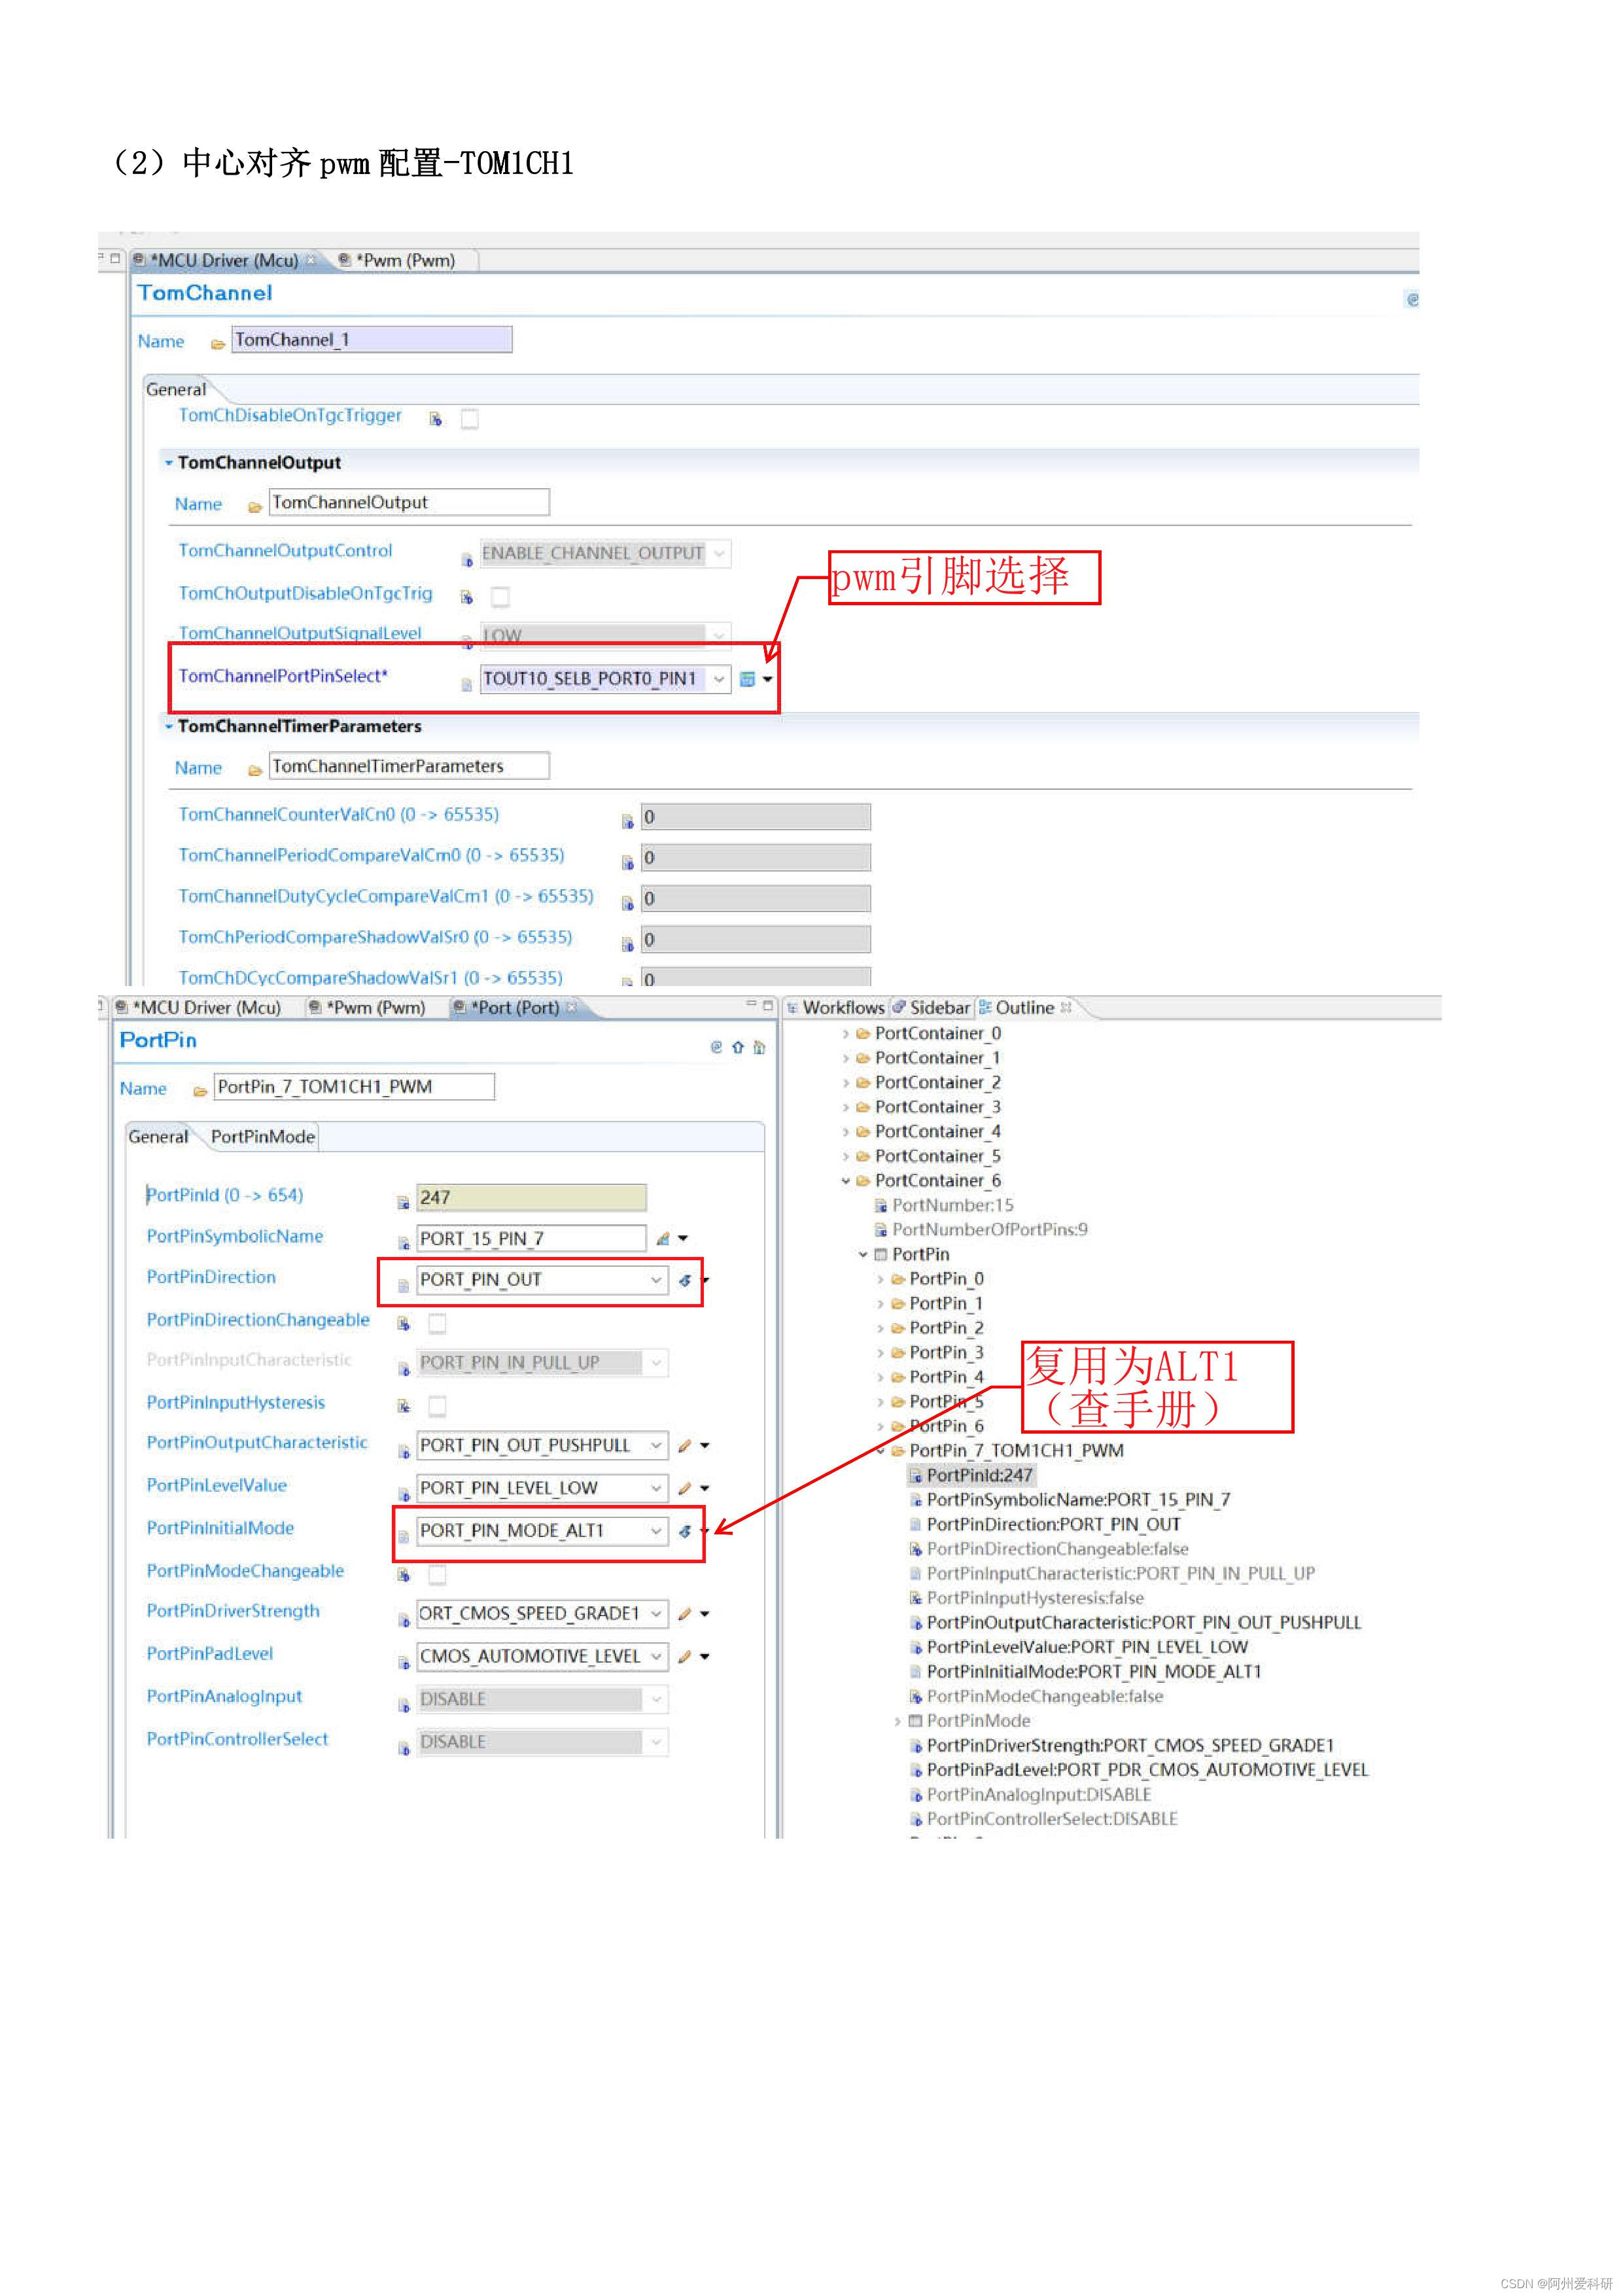Click the help @ icon in PortPin header
Screen dimensions: 1623x2296
716,1047
